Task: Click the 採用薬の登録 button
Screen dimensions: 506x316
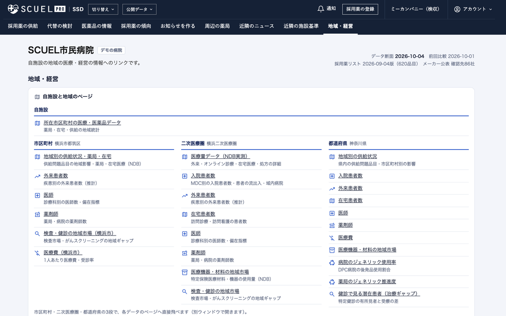Action: pyautogui.click(x=360, y=9)
